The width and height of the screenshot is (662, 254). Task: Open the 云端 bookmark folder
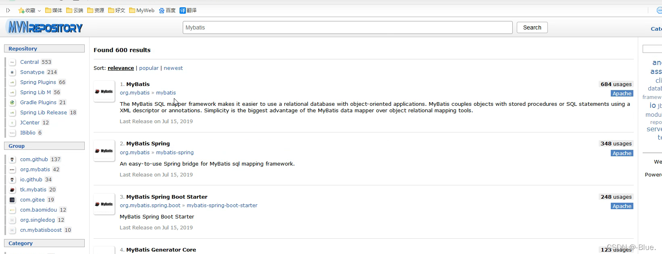(x=75, y=10)
